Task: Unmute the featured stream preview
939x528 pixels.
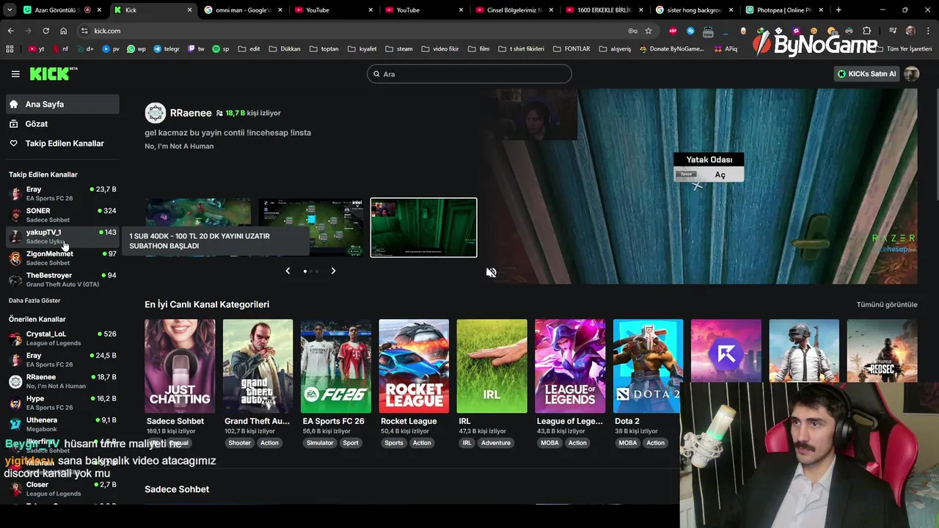Action: [491, 273]
